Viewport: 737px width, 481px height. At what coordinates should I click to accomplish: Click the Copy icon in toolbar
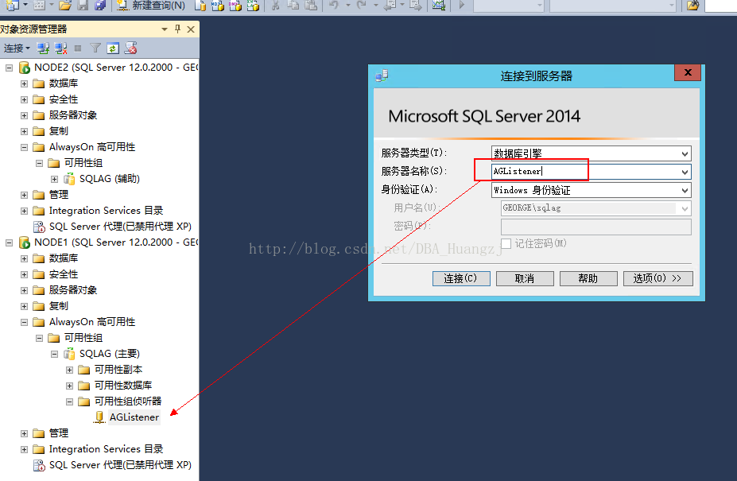pyautogui.click(x=293, y=6)
